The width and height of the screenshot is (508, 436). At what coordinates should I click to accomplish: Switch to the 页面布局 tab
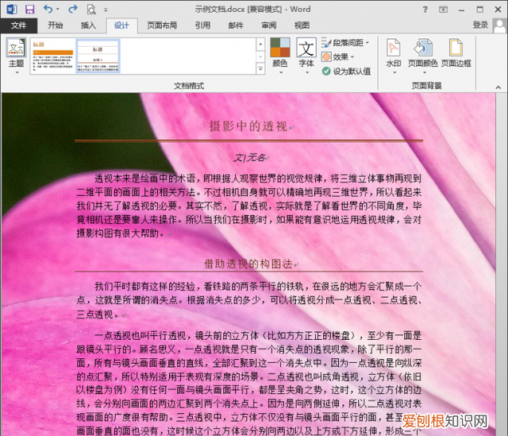pos(162,25)
